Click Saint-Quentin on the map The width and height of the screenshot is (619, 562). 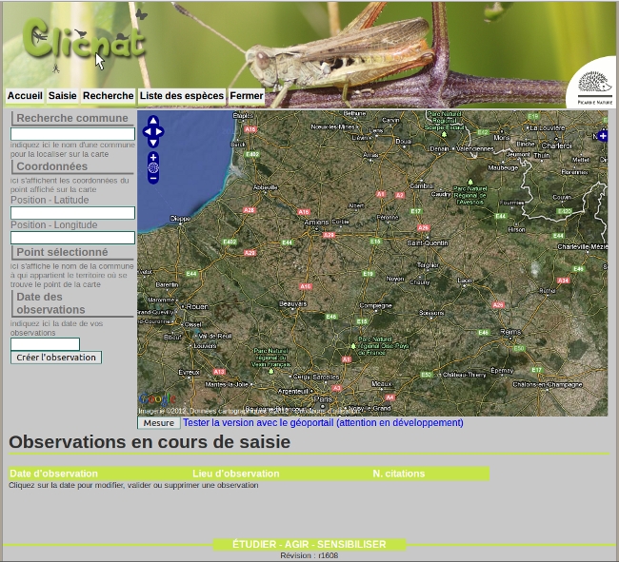[x=428, y=242]
